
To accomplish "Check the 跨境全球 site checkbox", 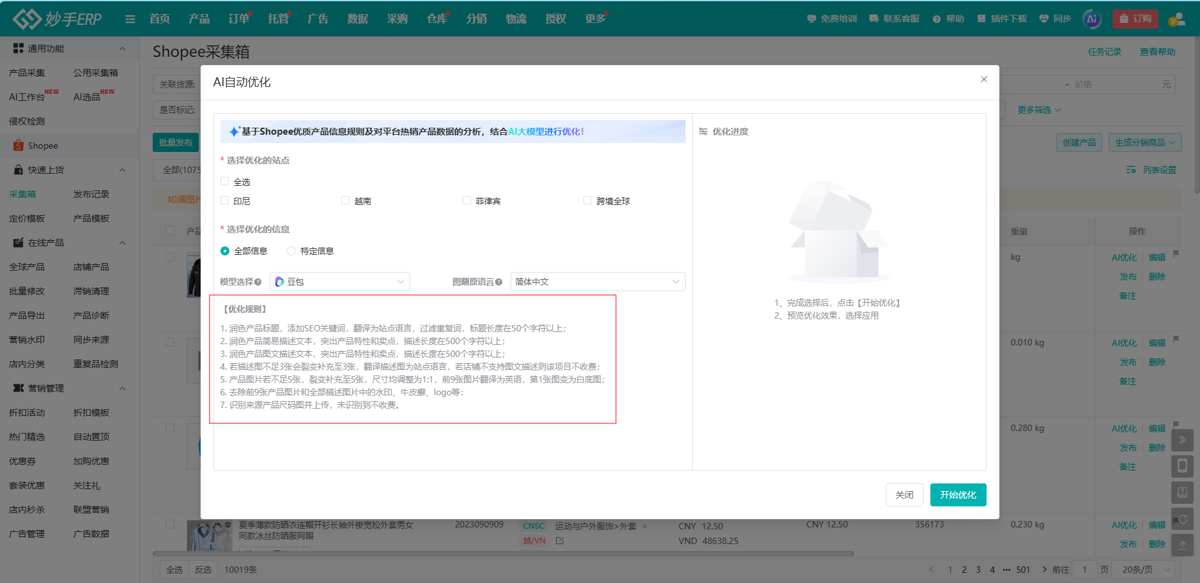I will (x=587, y=201).
